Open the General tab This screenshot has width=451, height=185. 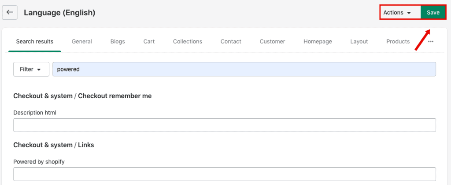(82, 42)
